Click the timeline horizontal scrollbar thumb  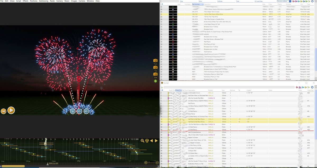coord(13,166)
